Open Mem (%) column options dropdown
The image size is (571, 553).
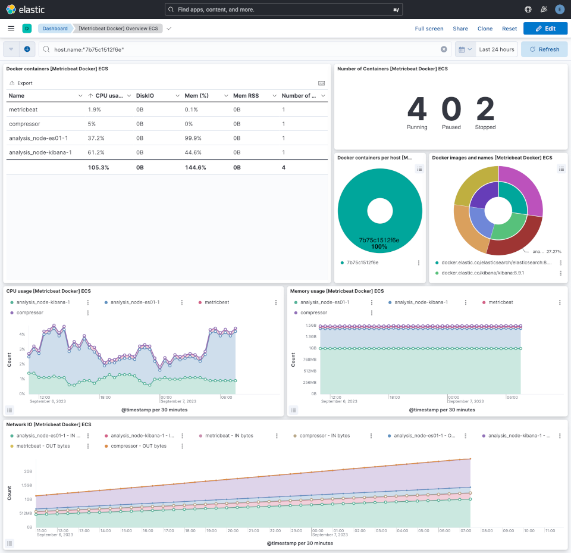tap(226, 96)
